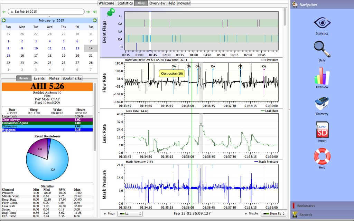Switch to the Overview tab
Screen dimensions: 354x221
coord(157,3)
